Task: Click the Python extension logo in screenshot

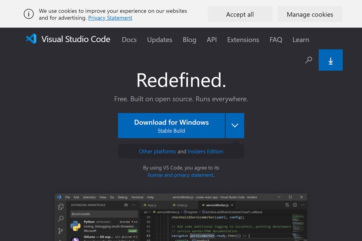Action: [75, 226]
